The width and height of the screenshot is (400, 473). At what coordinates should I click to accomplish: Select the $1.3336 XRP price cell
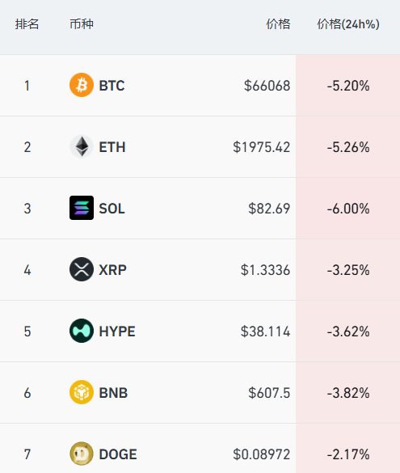click(x=265, y=270)
